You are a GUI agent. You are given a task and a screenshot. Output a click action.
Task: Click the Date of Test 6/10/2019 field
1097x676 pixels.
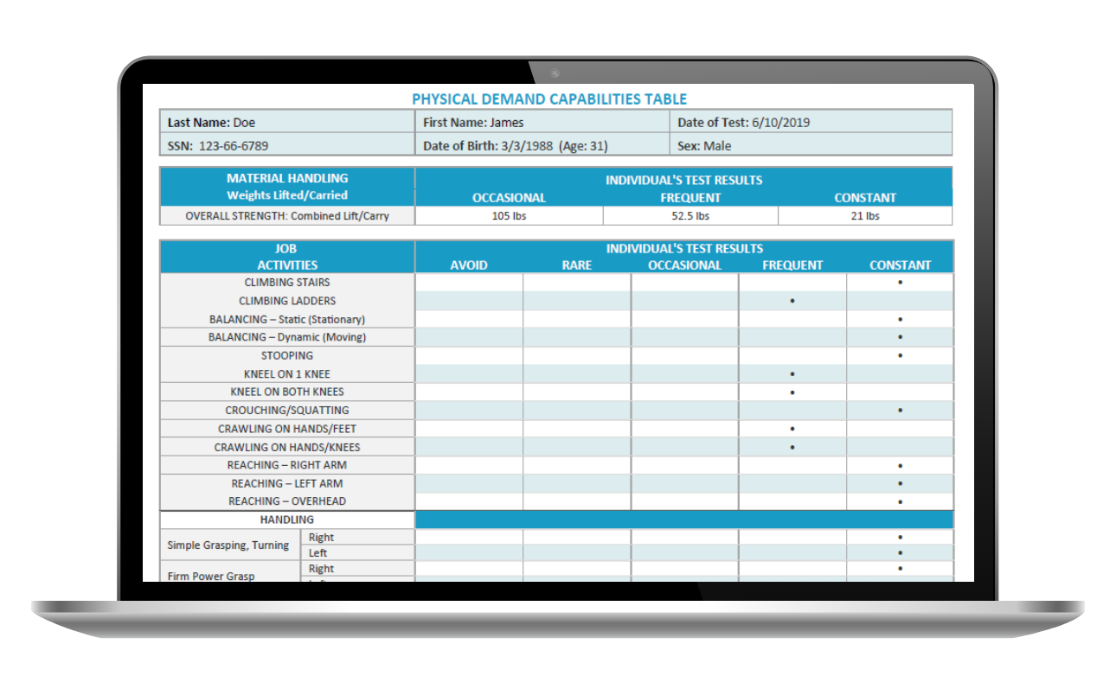pyautogui.click(x=812, y=123)
